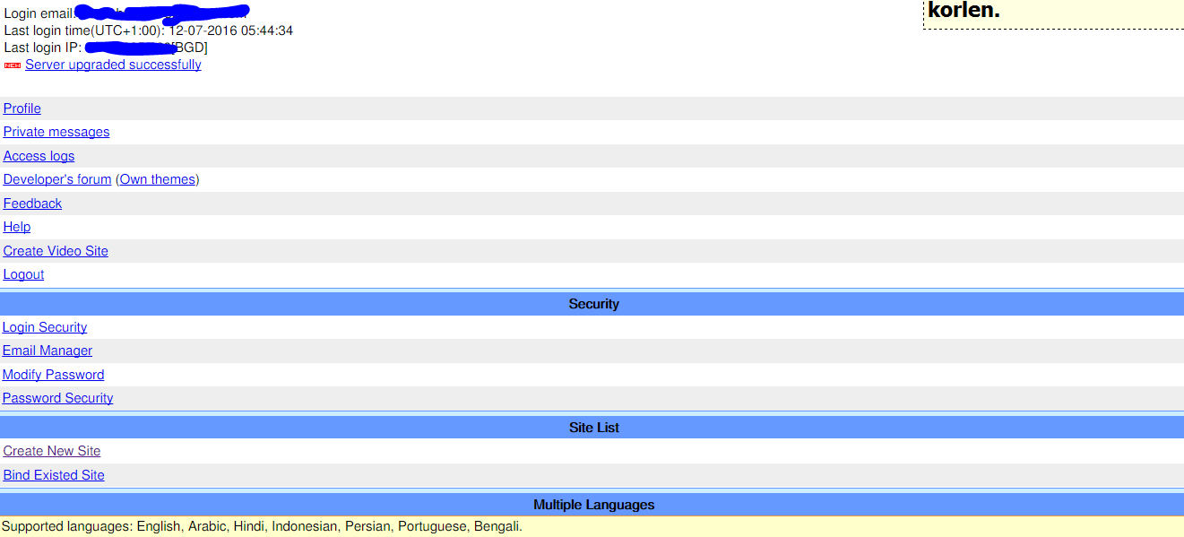Image resolution: width=1184 pixels, height=537 pixels.
Task: Click the red NEW badge icon
Action: [13, 65]
